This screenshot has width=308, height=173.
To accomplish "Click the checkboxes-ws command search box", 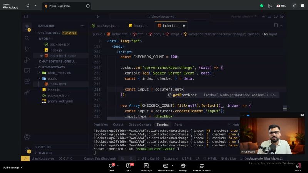I will [160, 17].
